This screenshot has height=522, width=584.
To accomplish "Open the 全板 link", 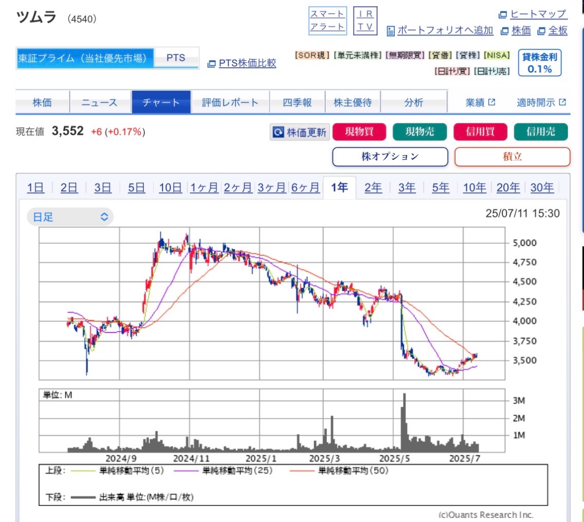I will [558, 30].
